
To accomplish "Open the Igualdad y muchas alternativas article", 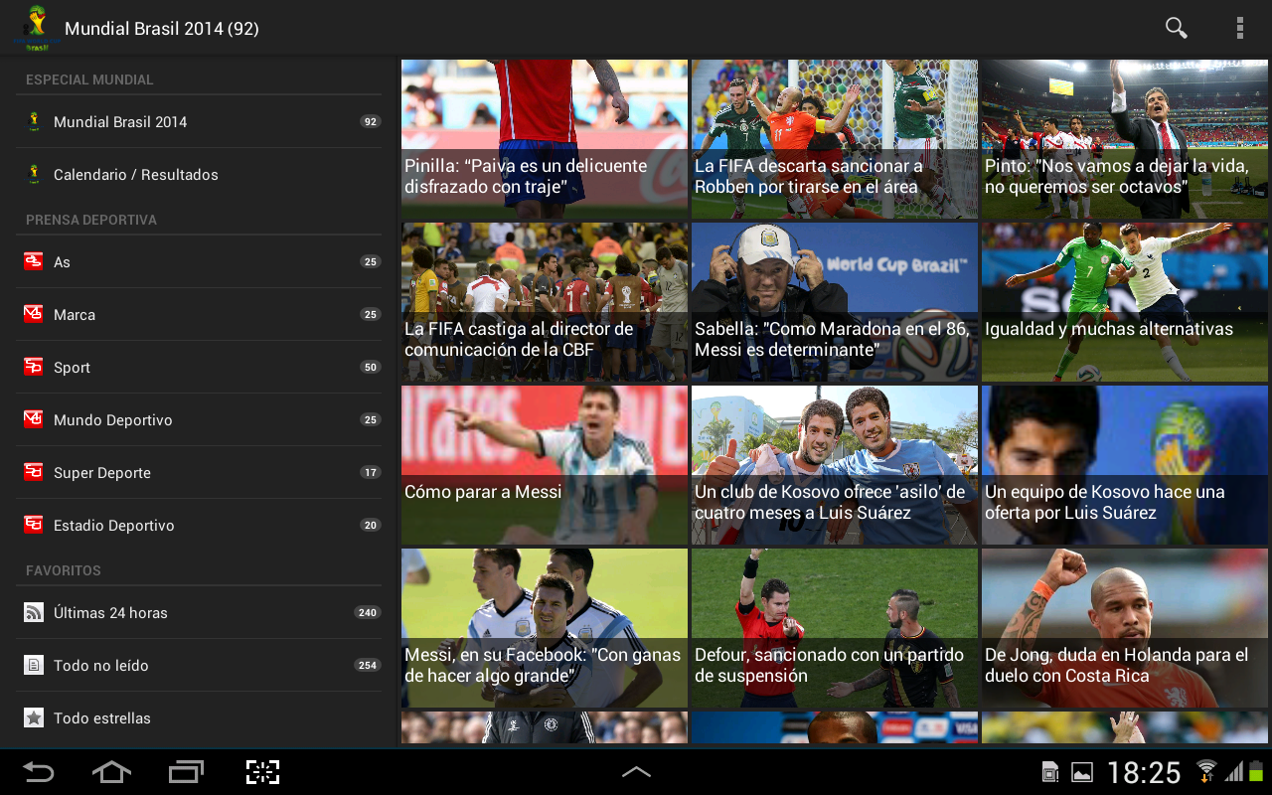I will pyautogui.click(x=1125, y=302).
